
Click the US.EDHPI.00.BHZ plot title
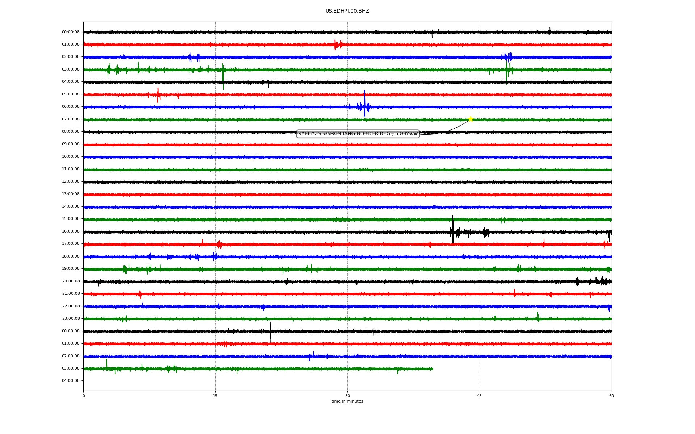347,11
